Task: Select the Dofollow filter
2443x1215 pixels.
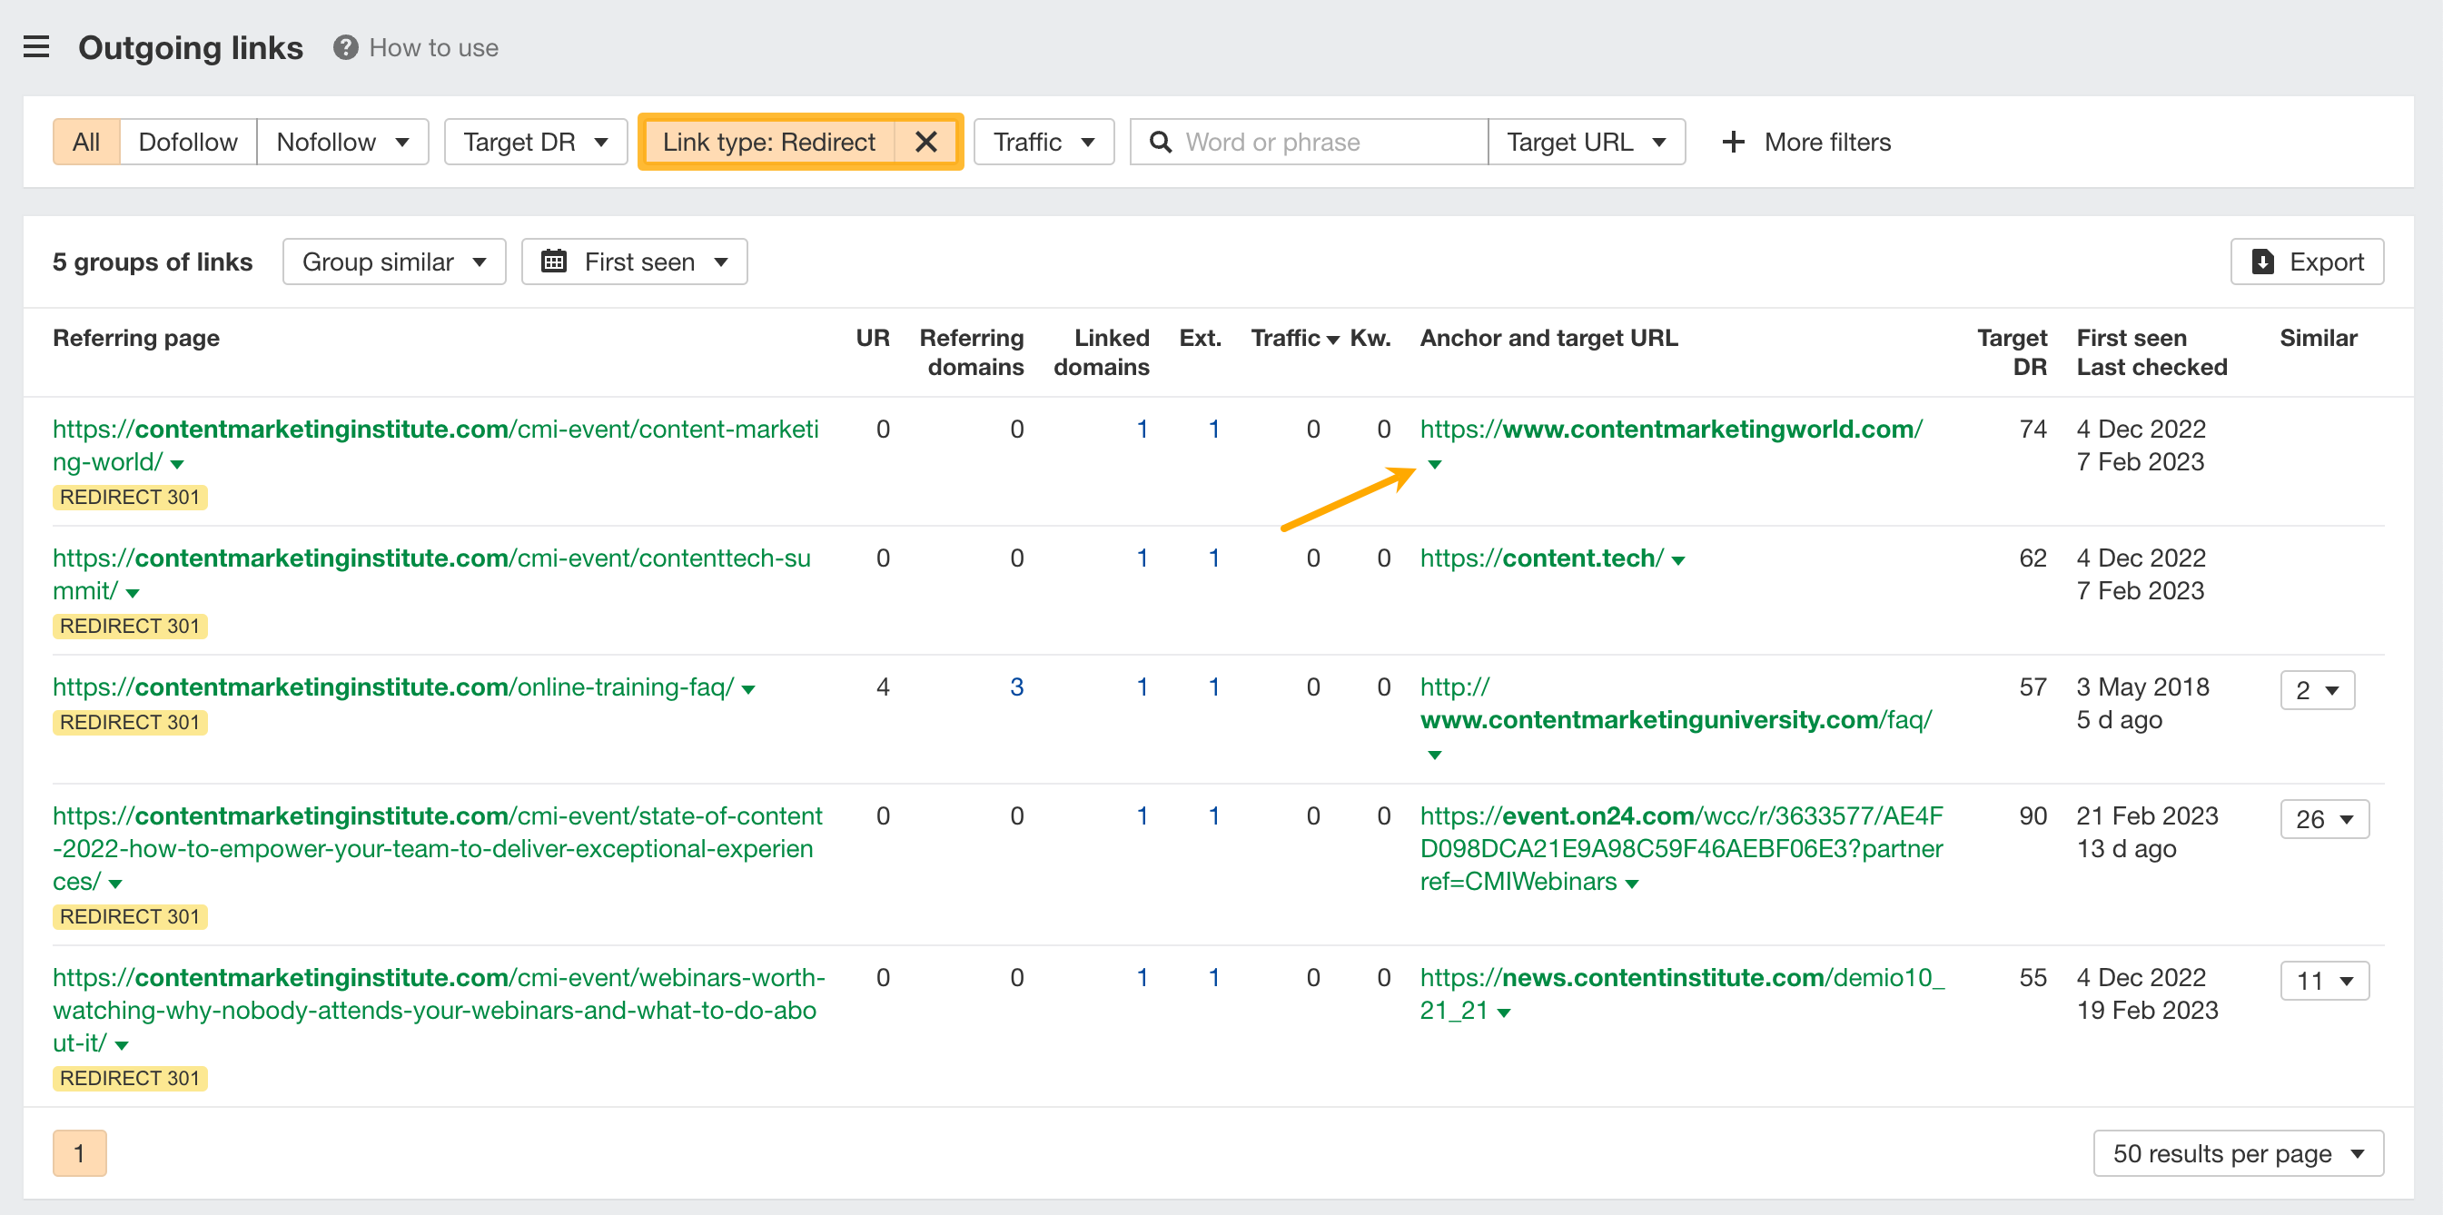Action: [188, 143]
